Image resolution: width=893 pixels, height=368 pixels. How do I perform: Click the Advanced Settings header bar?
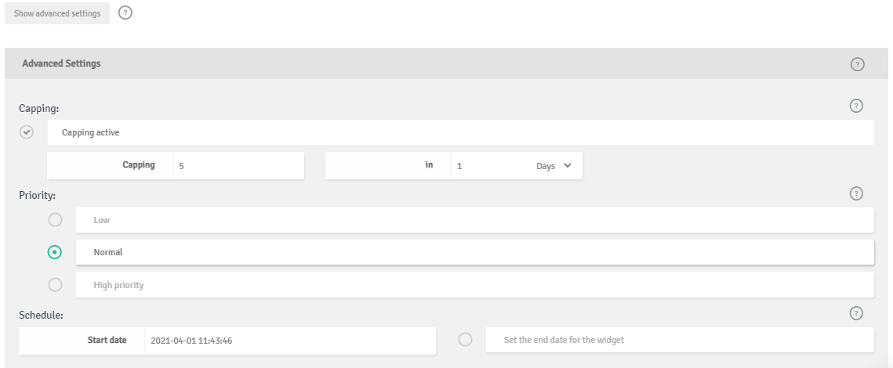click(x=447, y=63)
